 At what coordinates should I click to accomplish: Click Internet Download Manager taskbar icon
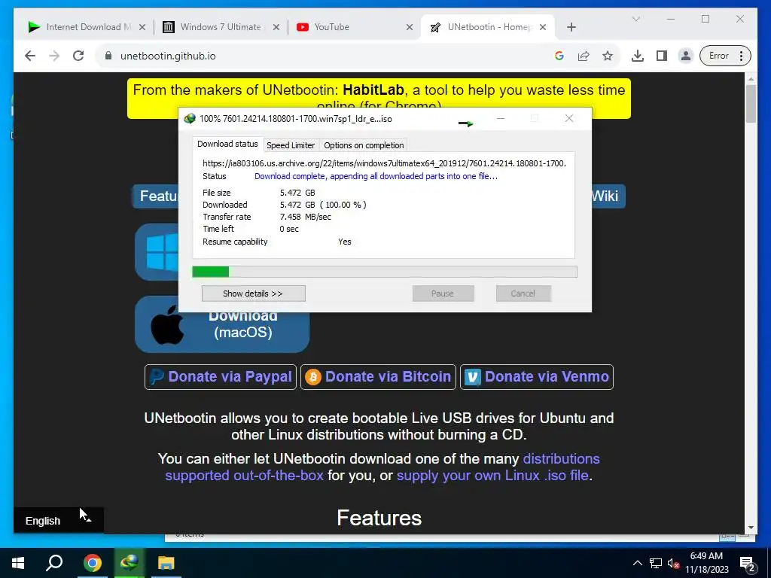[x=129, y=563]
